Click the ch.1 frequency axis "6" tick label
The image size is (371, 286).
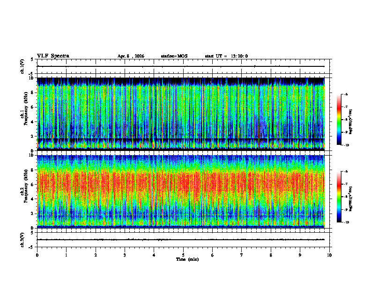[x=33, y=107]
